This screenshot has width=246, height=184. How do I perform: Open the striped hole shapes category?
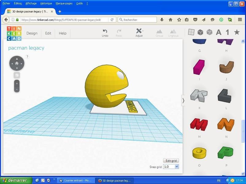tap(209, 32)
